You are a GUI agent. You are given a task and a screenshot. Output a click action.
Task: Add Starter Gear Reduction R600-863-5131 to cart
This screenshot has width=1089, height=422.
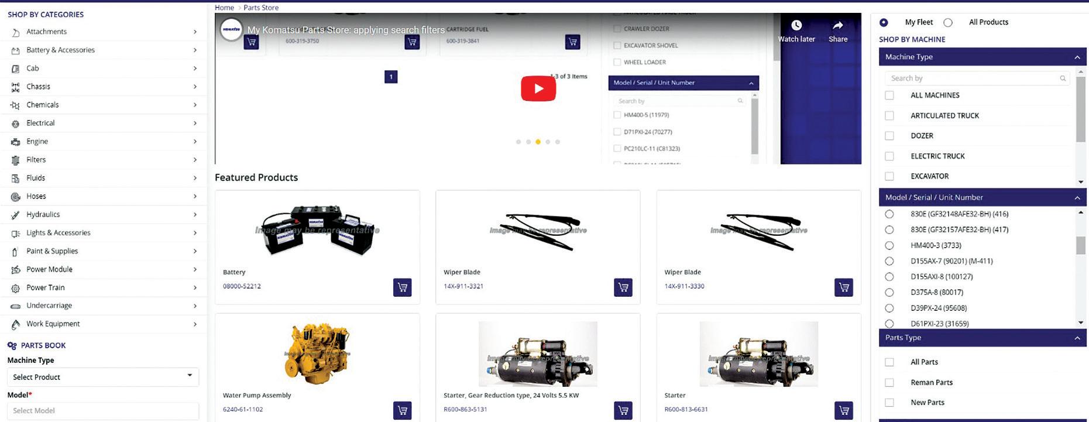[623, 410]
